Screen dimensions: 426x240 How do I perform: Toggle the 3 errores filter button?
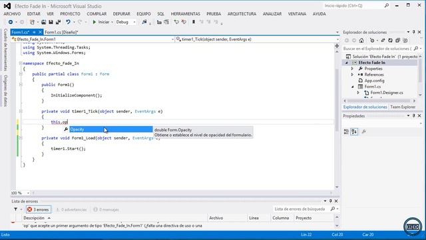tap(39, 209)
